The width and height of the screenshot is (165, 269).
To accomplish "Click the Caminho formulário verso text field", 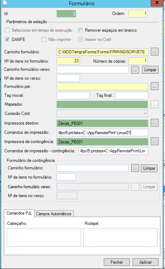I will pos(92,70).
